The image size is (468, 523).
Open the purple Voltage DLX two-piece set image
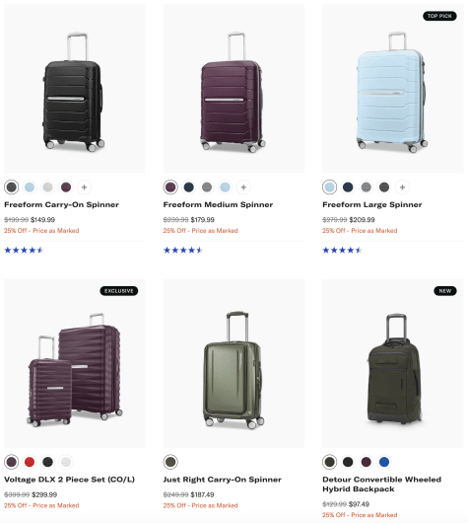click(74, 363)
